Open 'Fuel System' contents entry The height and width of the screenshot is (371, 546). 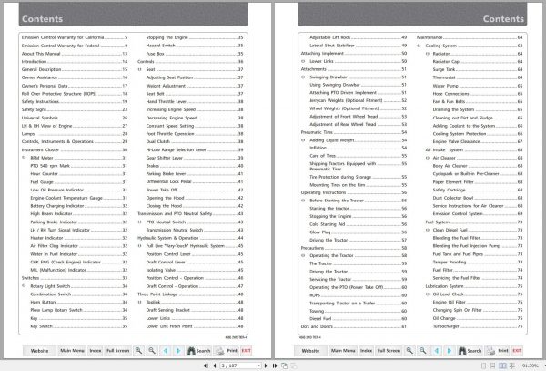tap(474, 222)
